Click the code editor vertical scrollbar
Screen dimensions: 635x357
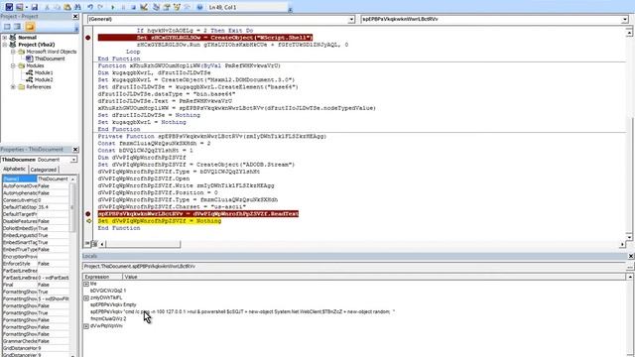[629, 134]
